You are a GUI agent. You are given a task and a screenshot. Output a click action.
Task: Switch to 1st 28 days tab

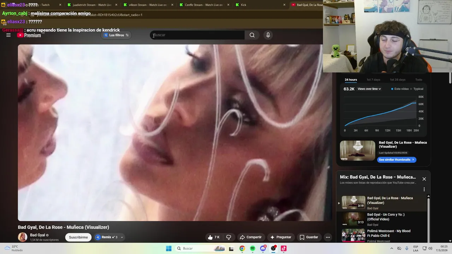[398, 80]
